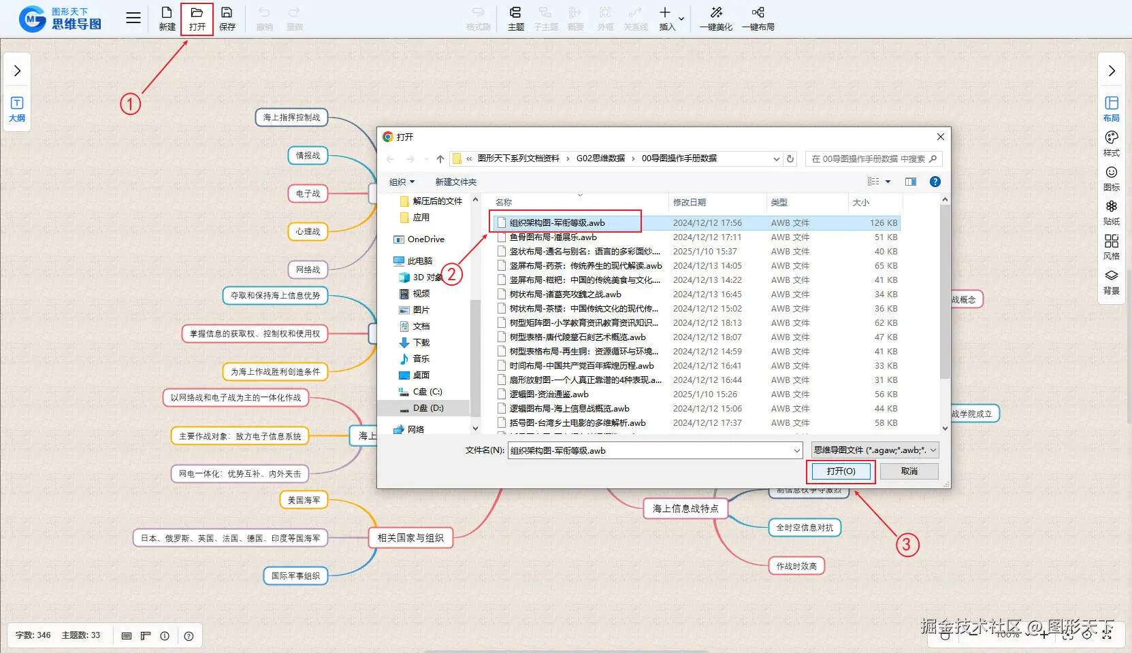The image size is (1132, 653).
Task: Open the 组织 organize dropdown
Action: point(402,182)
